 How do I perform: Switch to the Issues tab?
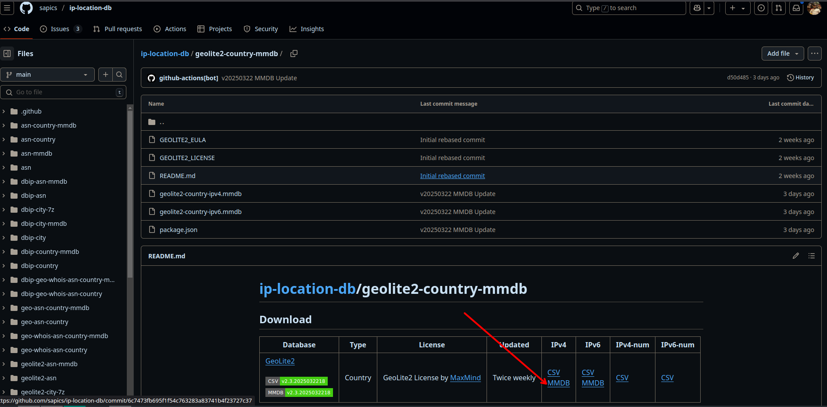[x=61, y=29]
